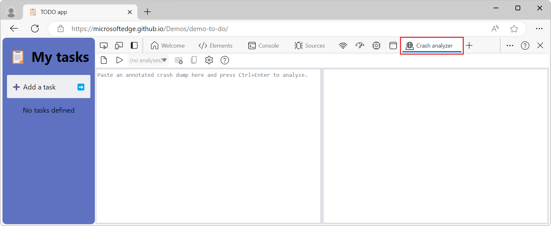Click the Copy unminified stack trace icon
This screenshot has height=226, width=551.
coord(194,60)
